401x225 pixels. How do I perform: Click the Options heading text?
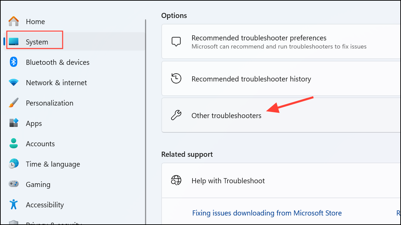pyautogui.click(x=174, y=16)
